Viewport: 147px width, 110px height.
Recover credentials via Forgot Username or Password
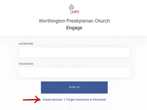coord(86,99)
